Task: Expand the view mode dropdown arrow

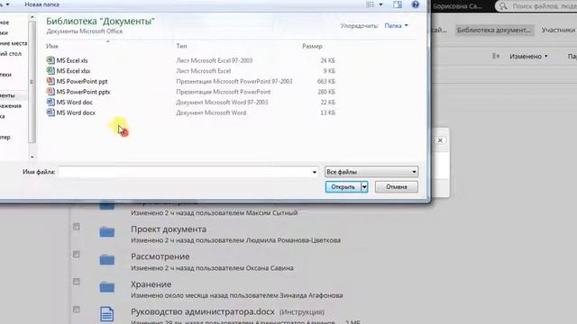Action: (380, 4)
